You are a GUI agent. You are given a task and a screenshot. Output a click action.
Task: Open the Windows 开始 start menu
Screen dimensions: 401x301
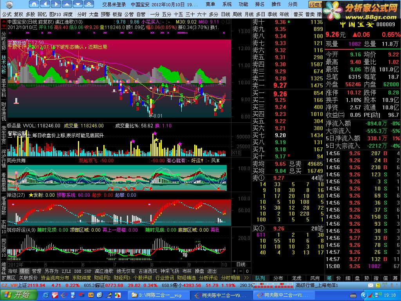18,295
